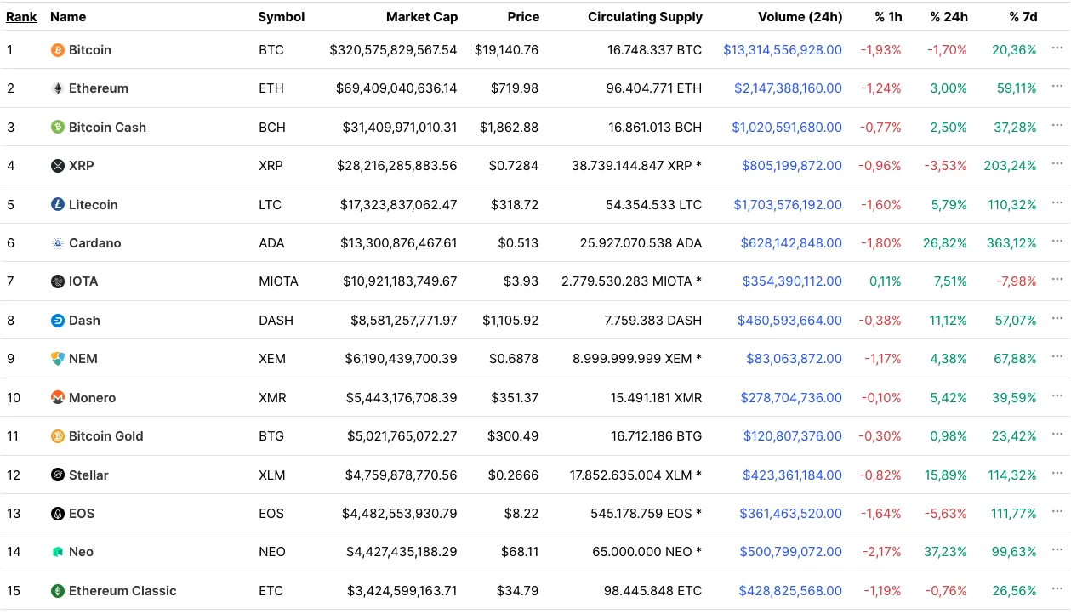The height and width of the screenshot is (614, 1071).
Task: Open Bitcoin's 24h volume link
Action: coord(782,50)
